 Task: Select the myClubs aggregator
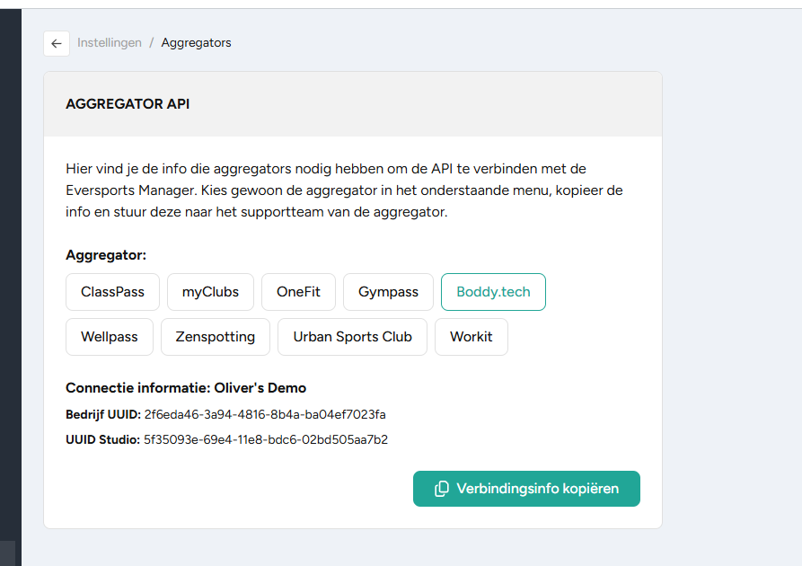coord(210,292)
